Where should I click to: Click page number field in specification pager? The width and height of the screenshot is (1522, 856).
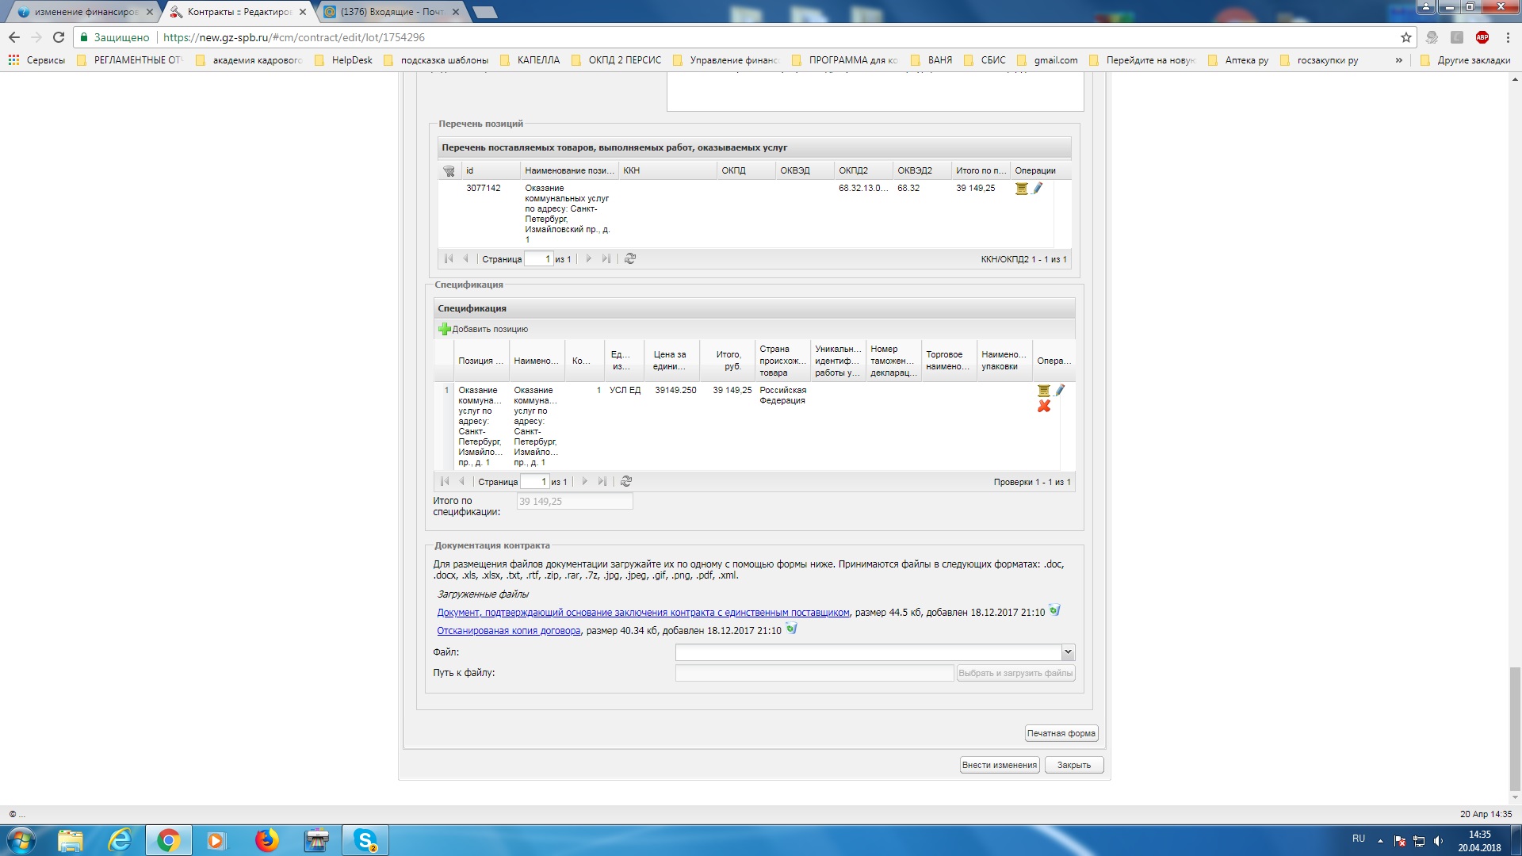[534, 481]
